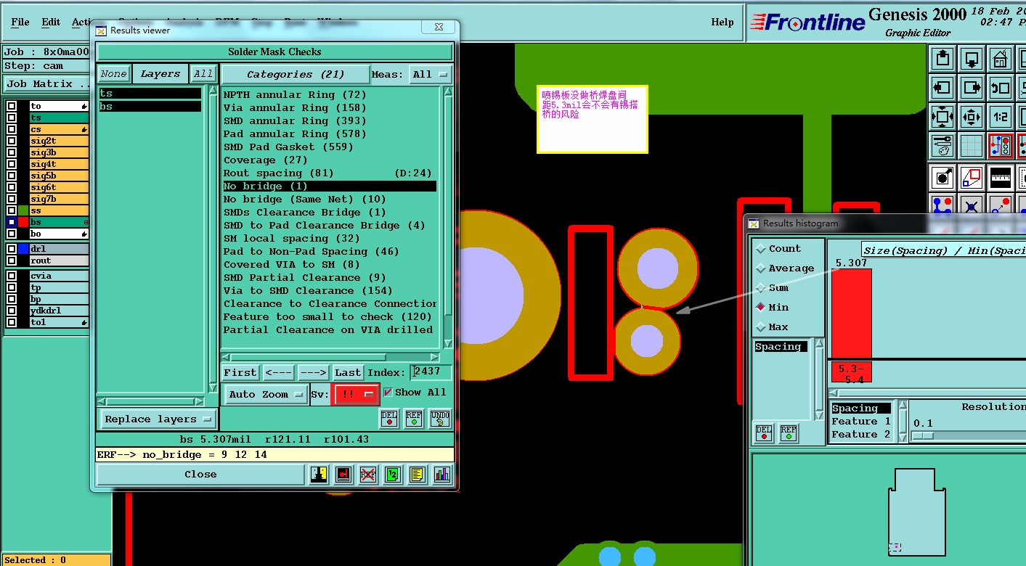
Task: Click the previous view undo-zoom icon
Action: (1001, 88)
